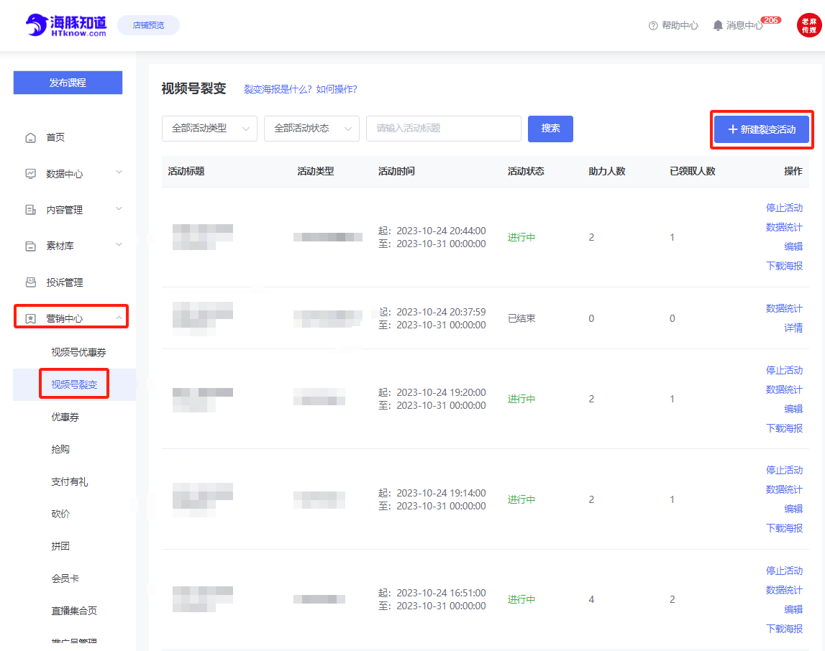825x651 pixels.
Task: Click 数据统计 for the 20:44:00 activity
Action: click(x=784, y=227)
